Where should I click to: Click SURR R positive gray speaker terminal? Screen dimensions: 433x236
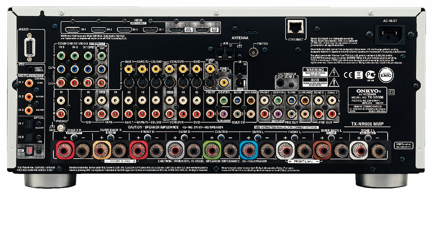[175, 151]
